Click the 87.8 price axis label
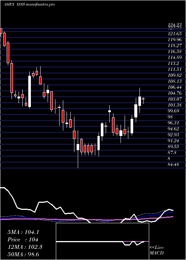Viewport: 186px width, 260px height. click(x=172, y=152)
